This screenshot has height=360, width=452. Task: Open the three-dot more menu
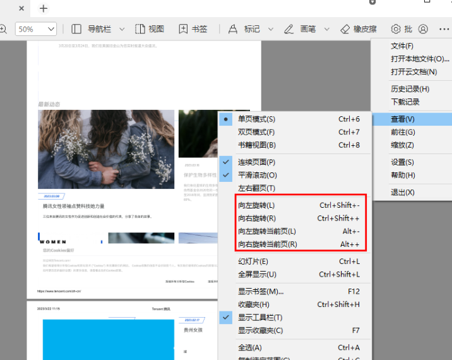point(444,29)
